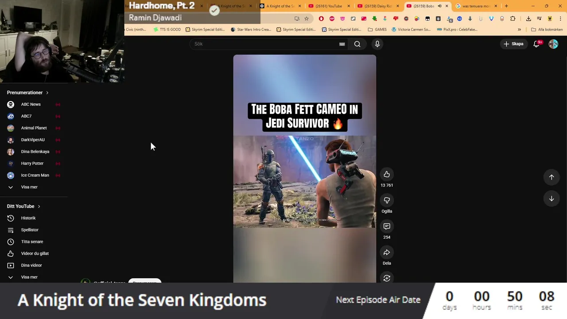
Task: Click the YouTube search magnifier button
Action: click(357, 44)
